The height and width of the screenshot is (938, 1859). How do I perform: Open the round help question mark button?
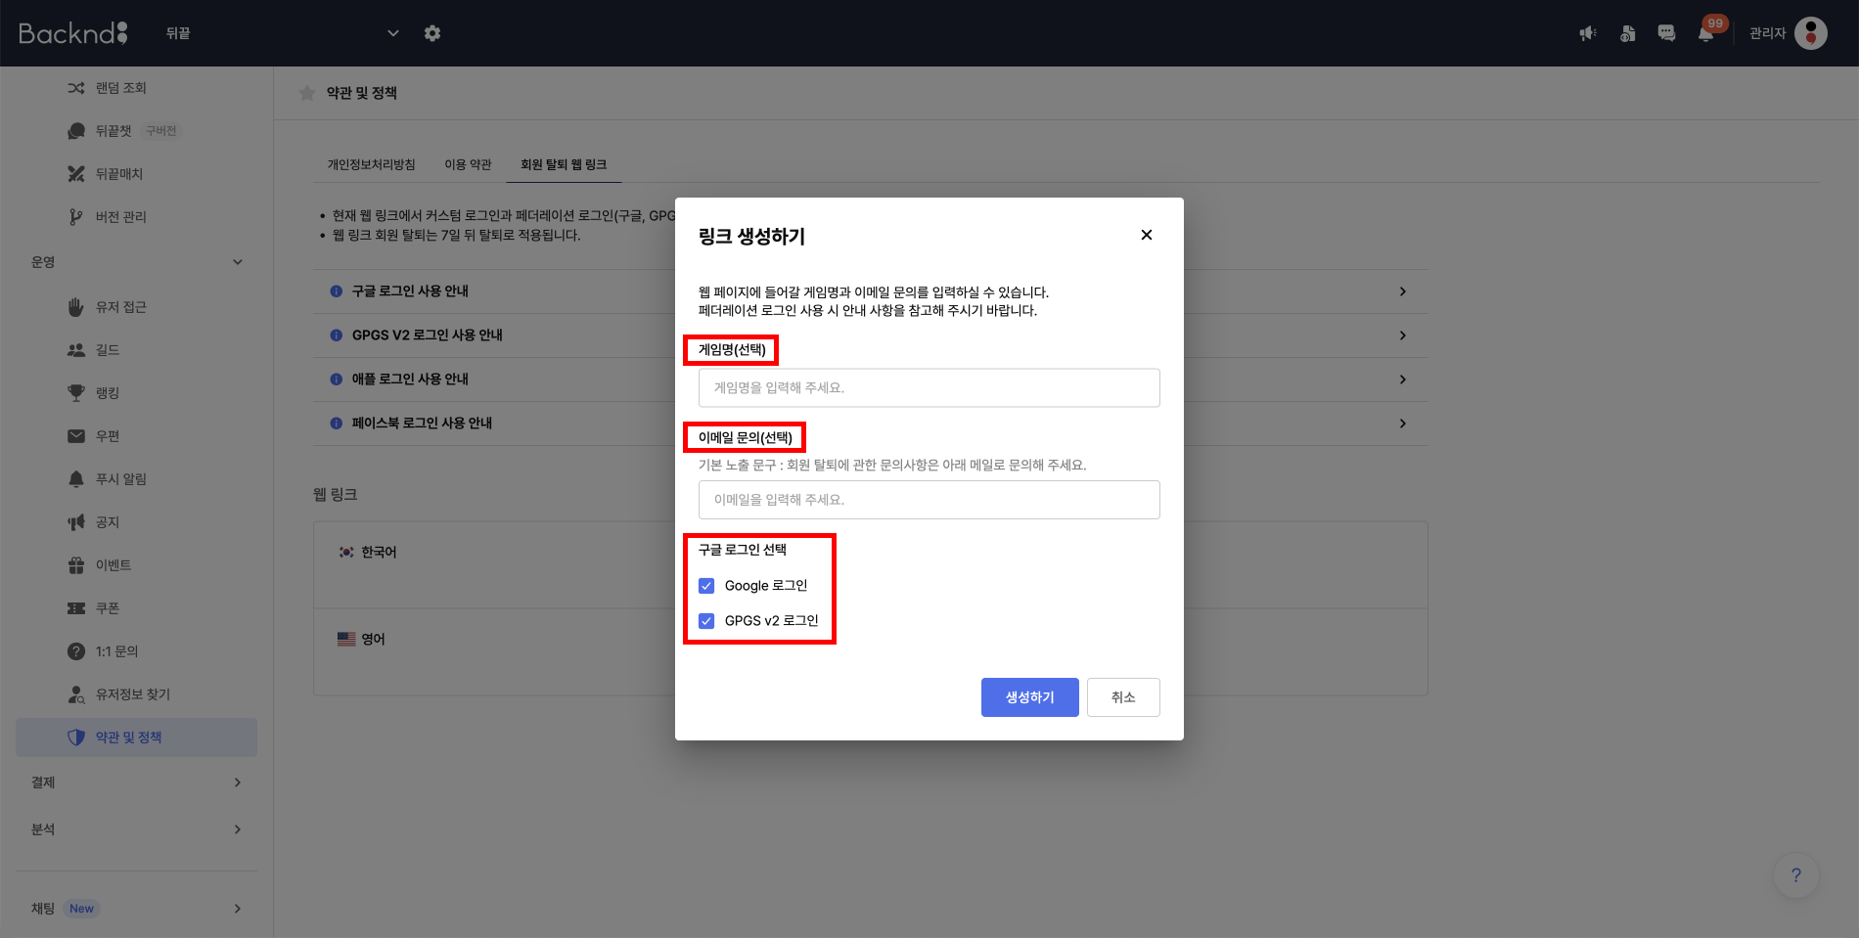[x=1795, y=875]
